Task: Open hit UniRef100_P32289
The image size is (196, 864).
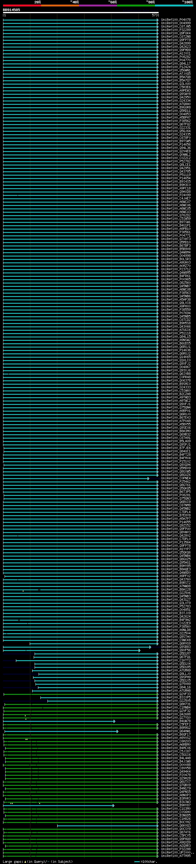Action: 176,30
